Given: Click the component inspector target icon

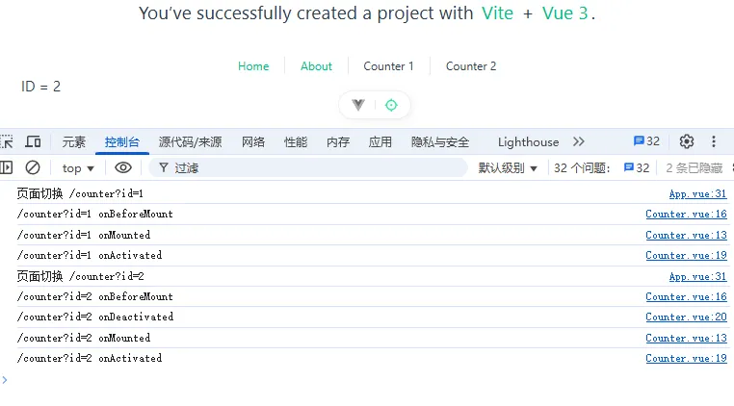Looking at the screenshot, I should (391, 105).
